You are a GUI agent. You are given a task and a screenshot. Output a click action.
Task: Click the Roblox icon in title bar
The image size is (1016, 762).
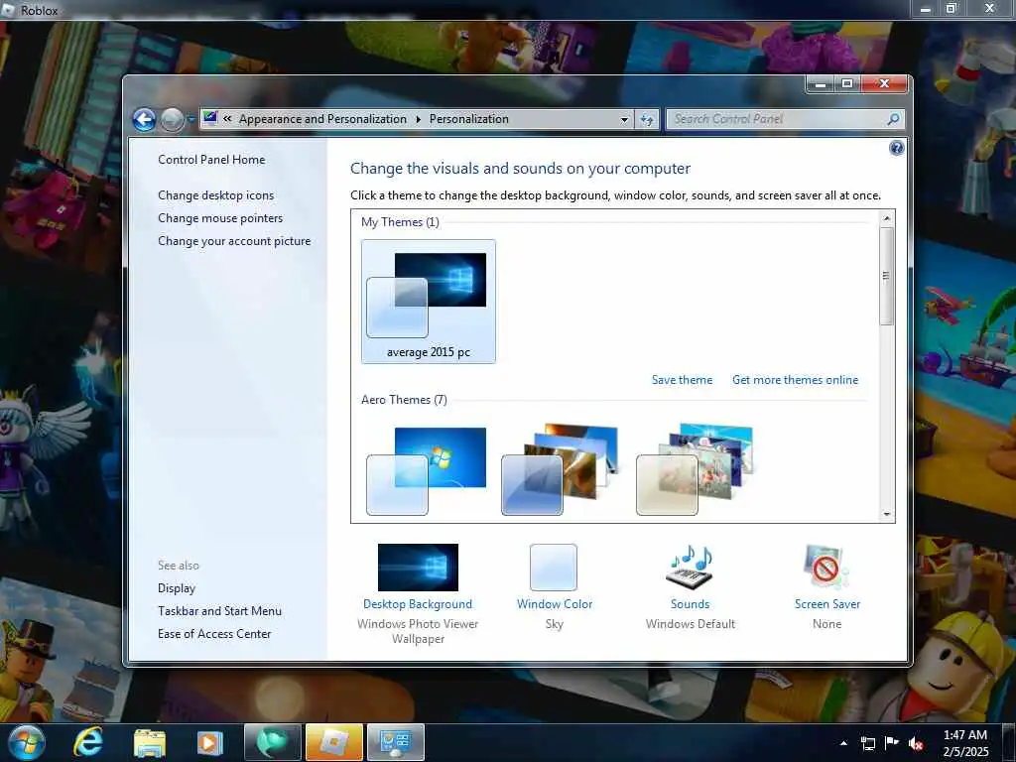point(8,10)
